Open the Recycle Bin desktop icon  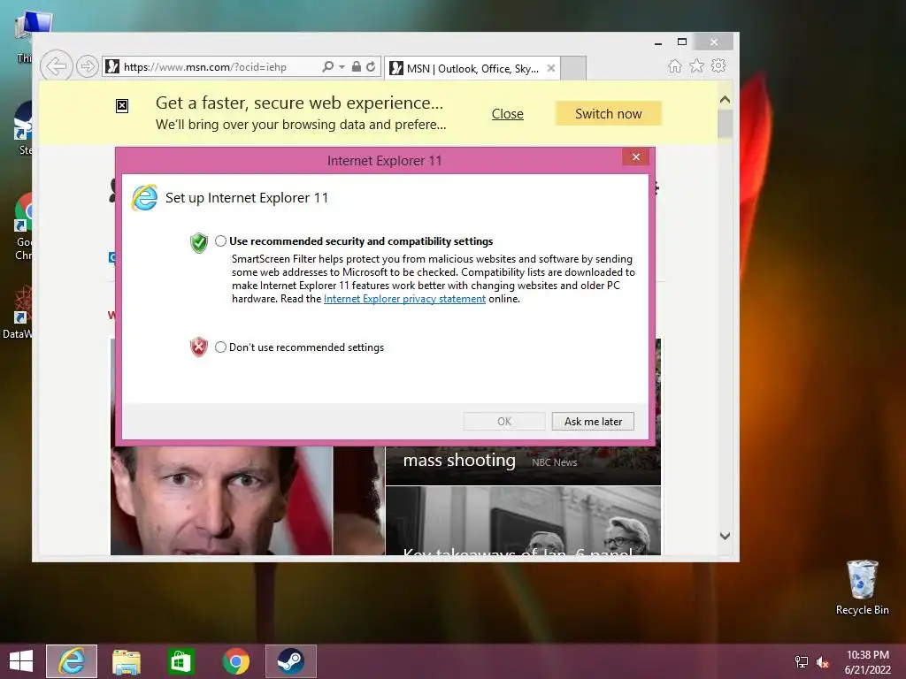862,587
